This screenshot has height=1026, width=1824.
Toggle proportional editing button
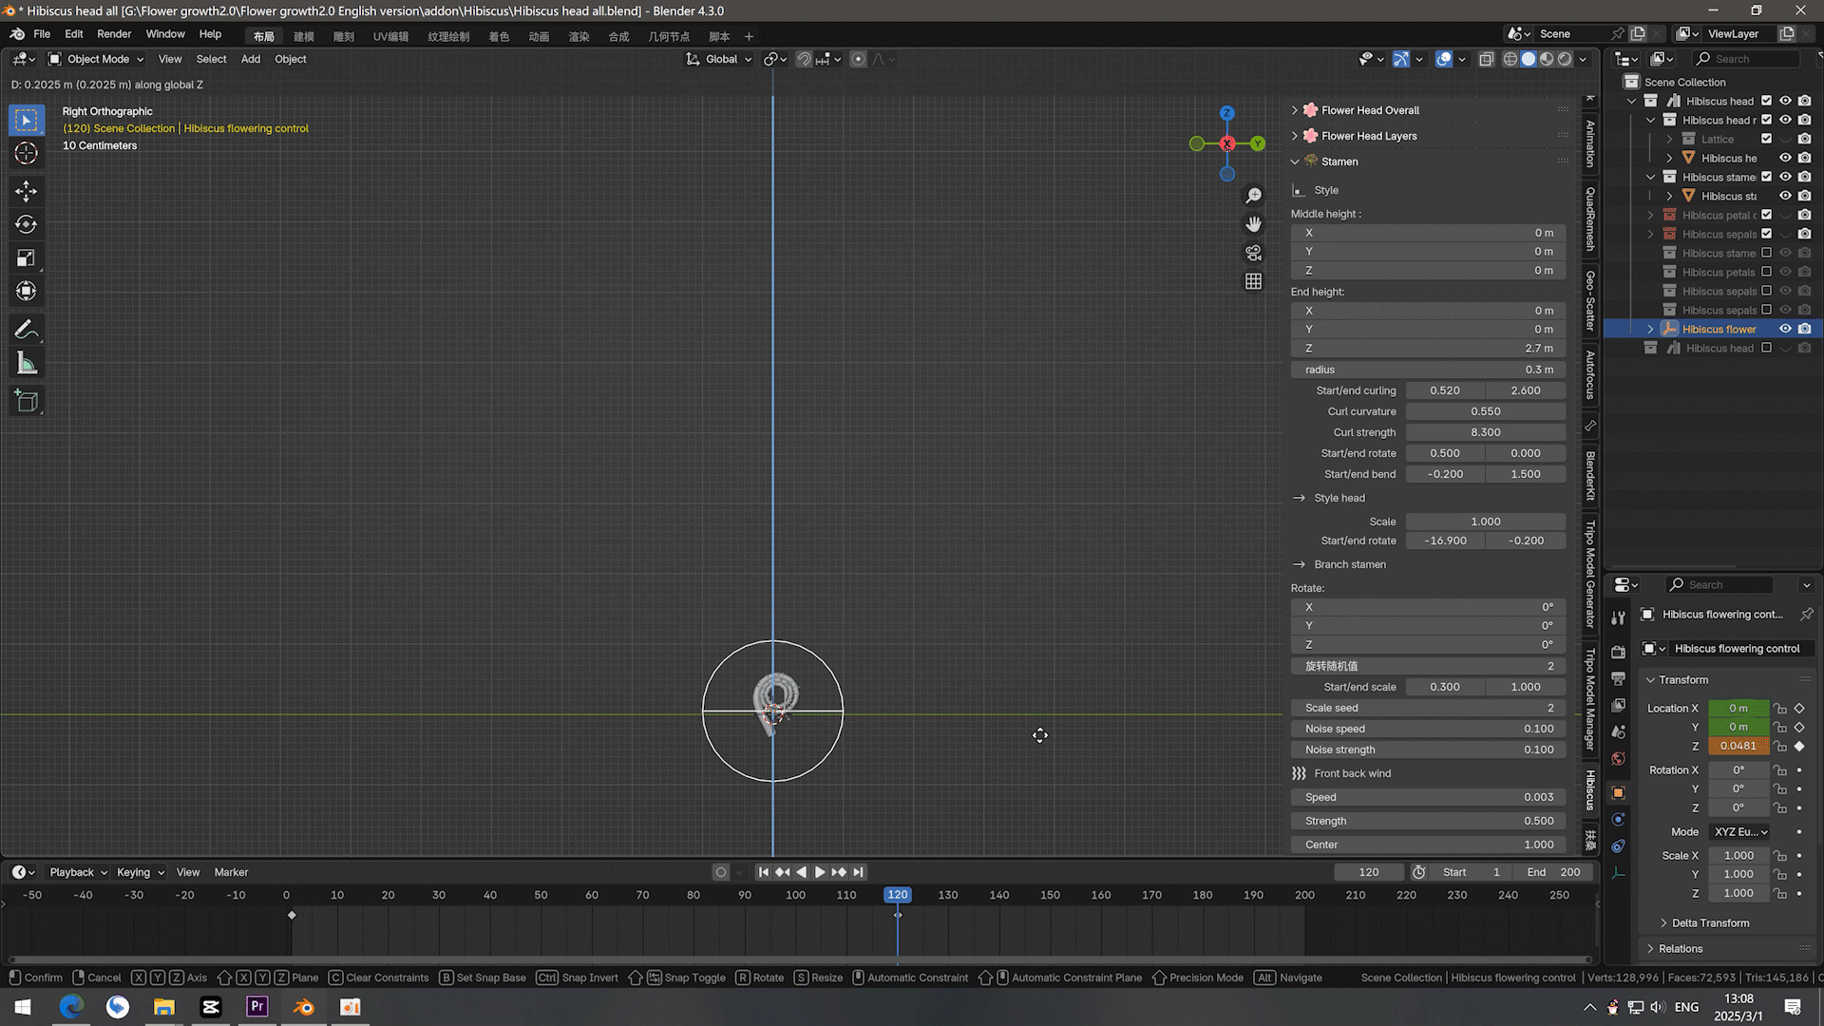pos(858,59)
